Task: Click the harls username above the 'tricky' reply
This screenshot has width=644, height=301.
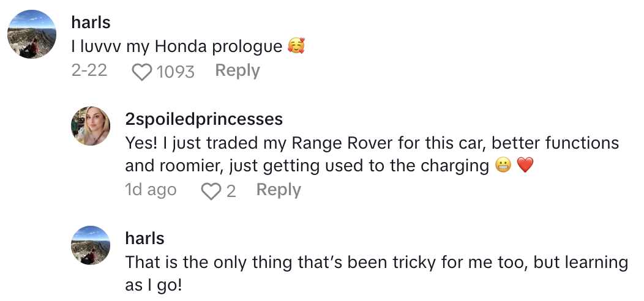Action: 145,237
